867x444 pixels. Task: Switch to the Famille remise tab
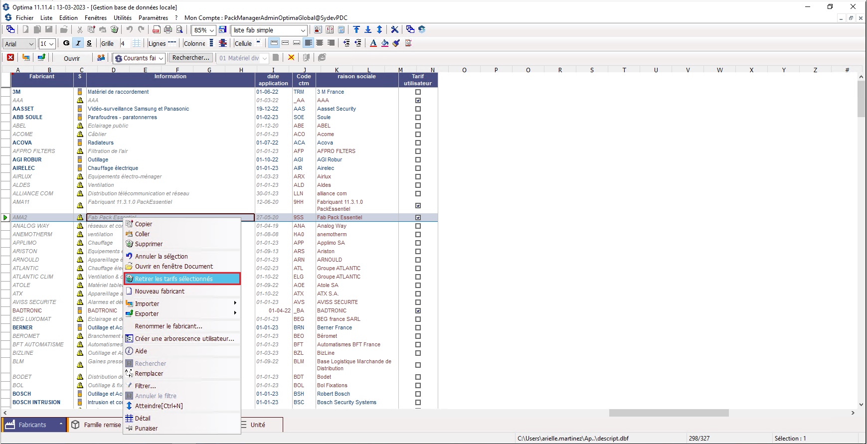click(96, 425)
